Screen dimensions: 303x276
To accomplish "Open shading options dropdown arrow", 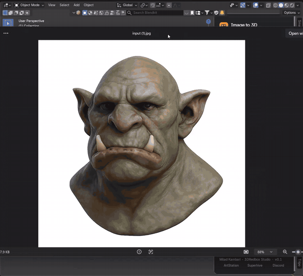I will click(298, 5).
